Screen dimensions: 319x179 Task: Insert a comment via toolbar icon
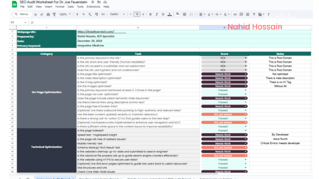click(x=241, y=15)
